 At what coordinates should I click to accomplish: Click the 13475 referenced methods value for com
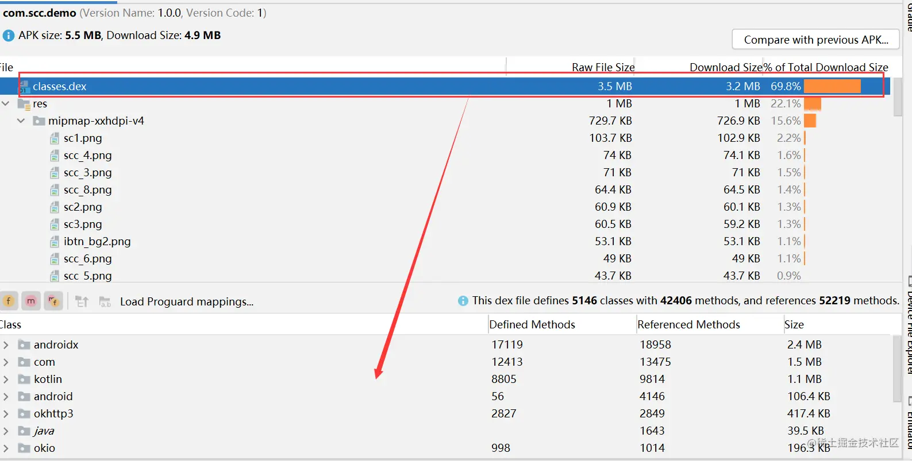[655, 362]
